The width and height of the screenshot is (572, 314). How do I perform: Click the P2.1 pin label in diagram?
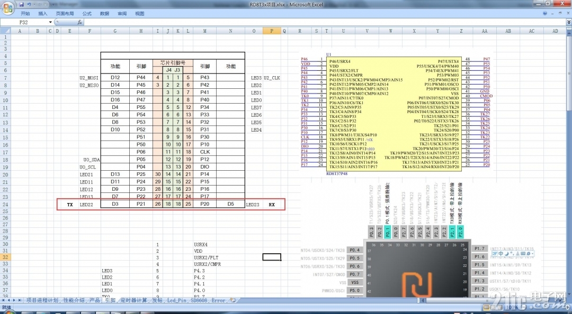point(452,232)
